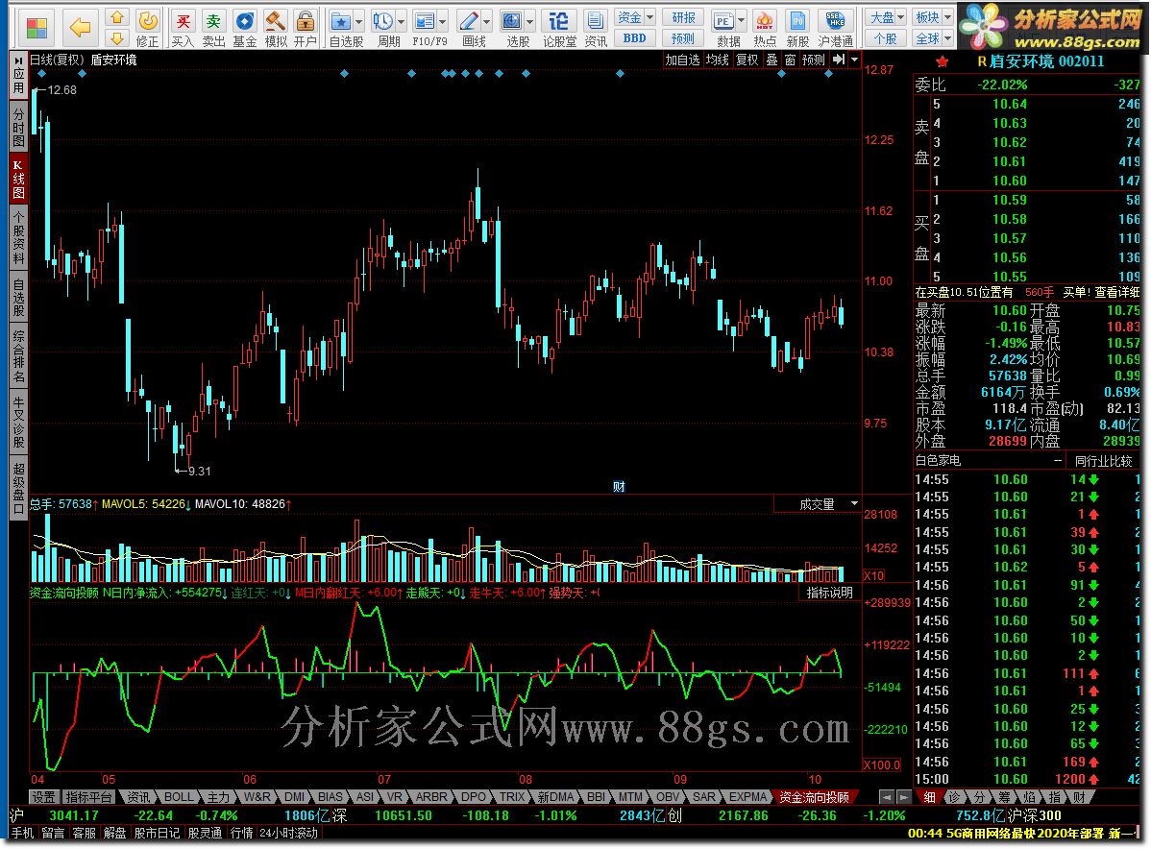Expand the chart header options arrow
Viewport: 1151px width, 849px height.
[854, 60]
